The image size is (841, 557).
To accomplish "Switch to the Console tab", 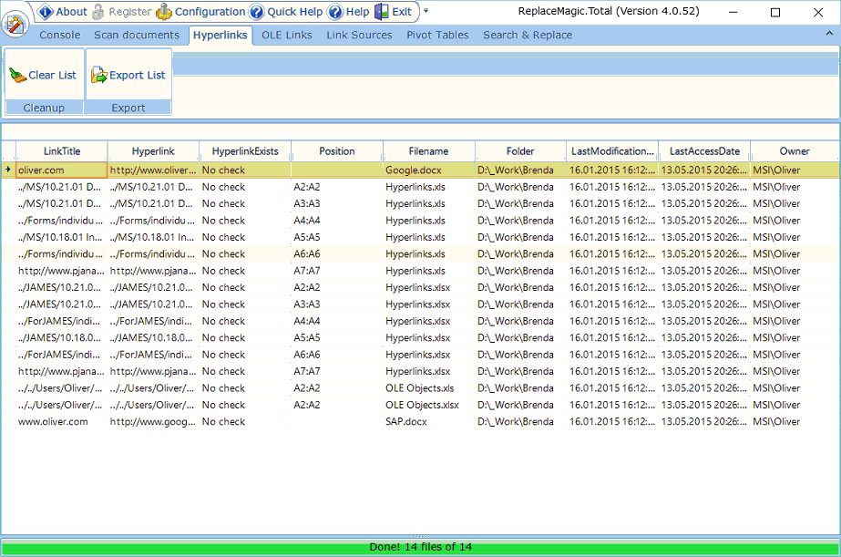I will pyautogui.click(x=60, y=35).
